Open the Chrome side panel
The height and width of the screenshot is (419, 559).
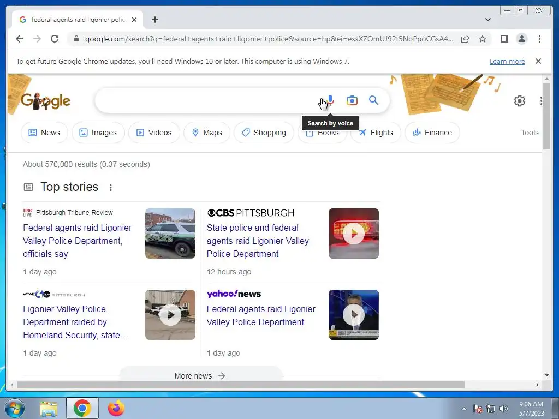pos(504,39)
